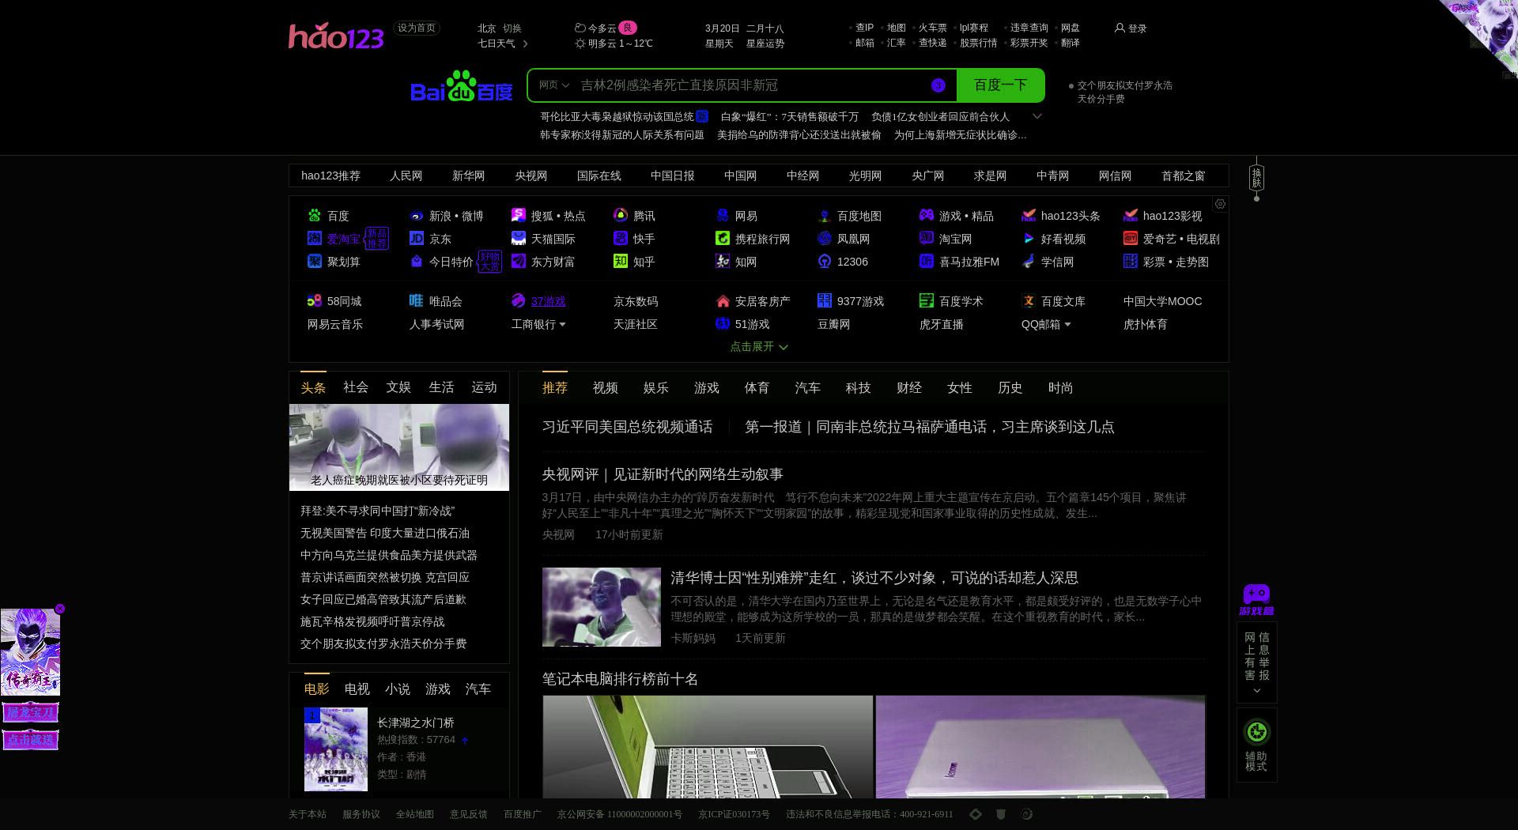Open 百度地图 map pin icon
This screenshot has height=830, width=1518.
coord(824,216)
